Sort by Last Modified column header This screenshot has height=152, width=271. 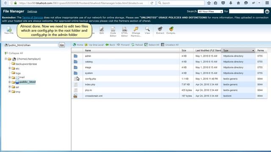tap(207, 51)
